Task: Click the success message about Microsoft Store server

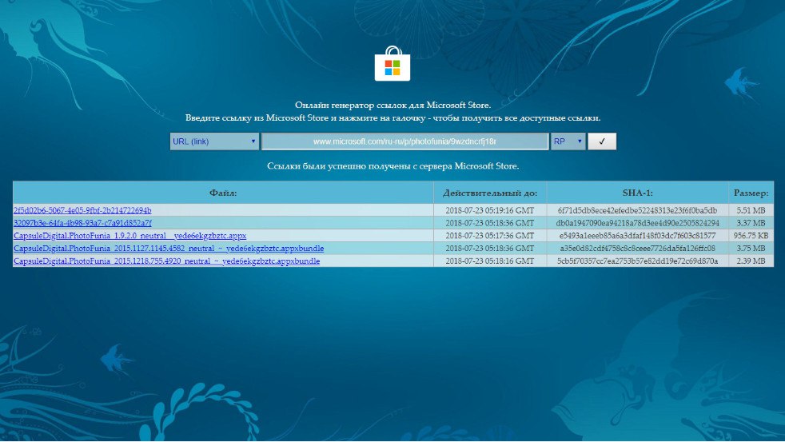Action: coord(393,165)
